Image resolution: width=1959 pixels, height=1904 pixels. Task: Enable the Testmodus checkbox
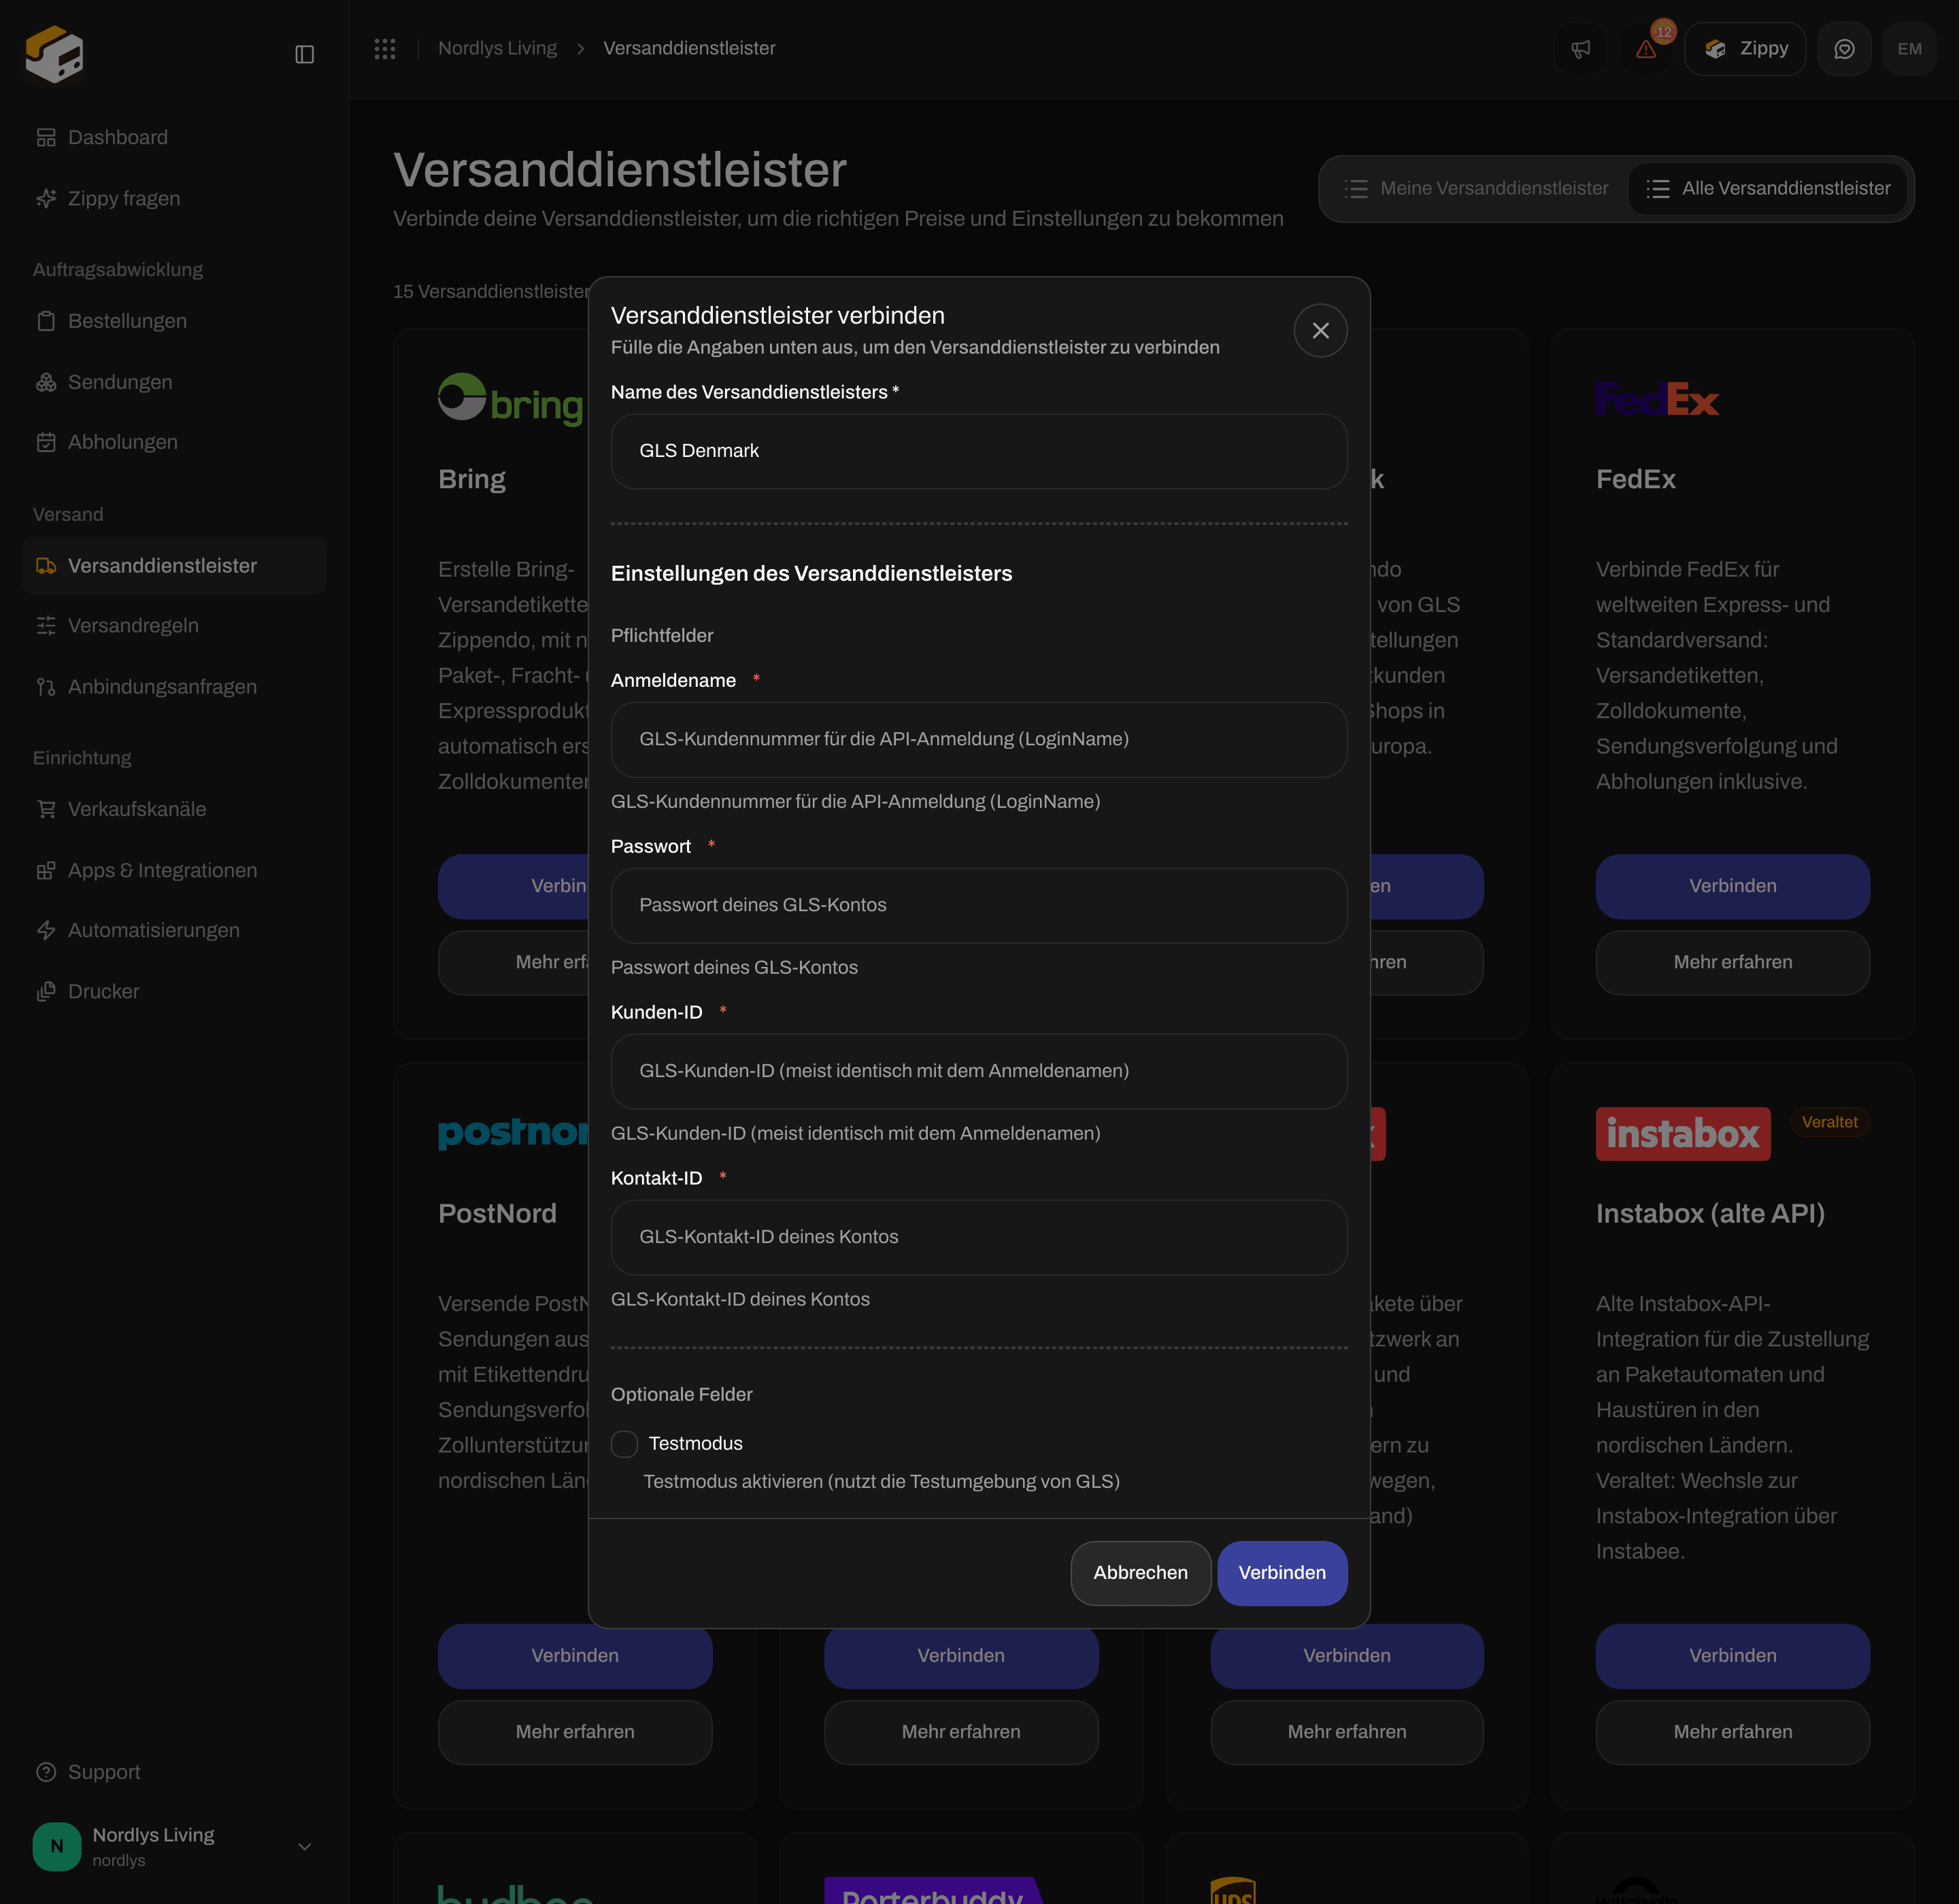624,1443
